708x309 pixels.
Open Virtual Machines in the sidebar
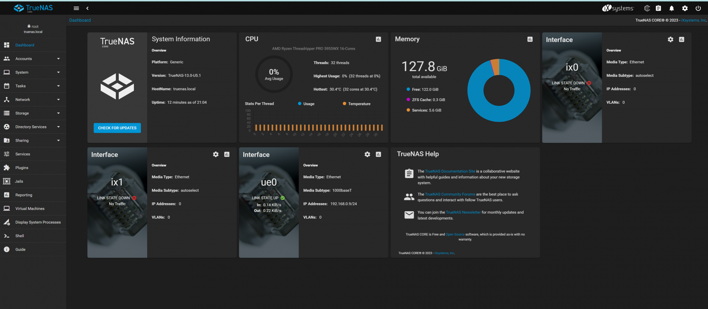(33, 209)
